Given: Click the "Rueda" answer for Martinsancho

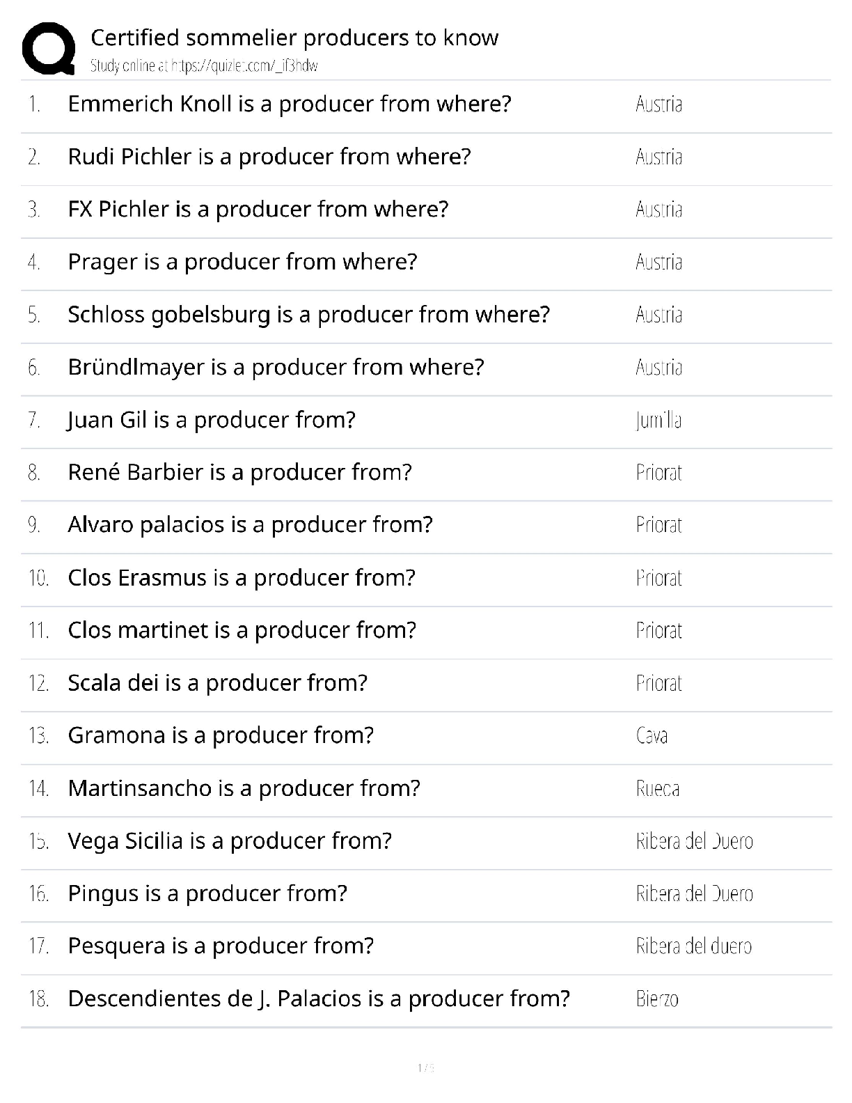Looking at the screenshot, I should (658, 789).
